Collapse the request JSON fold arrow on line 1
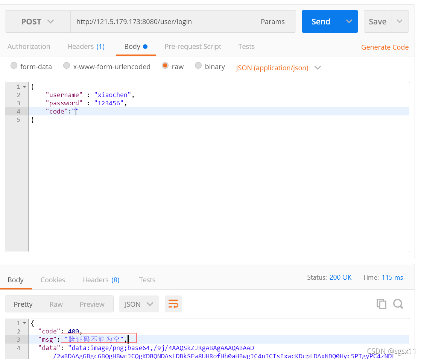Image resolution: width=421 pixels, height=359 pixels. pos(24,87)
